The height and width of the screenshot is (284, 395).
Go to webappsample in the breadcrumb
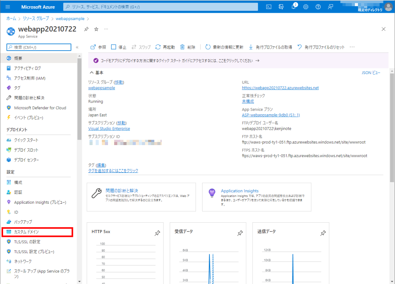click(70, 19)
